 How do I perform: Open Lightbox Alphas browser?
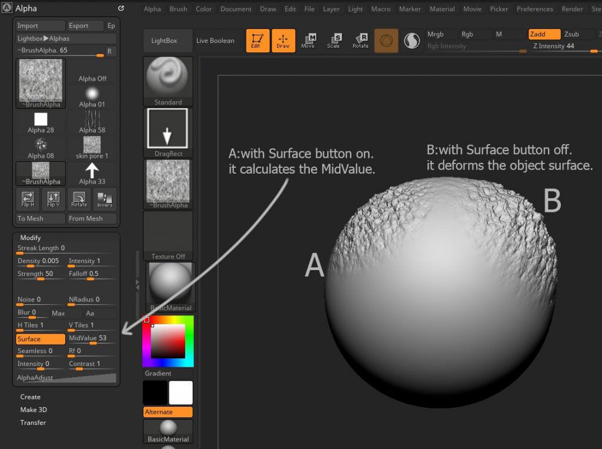[x=66, y=38]
